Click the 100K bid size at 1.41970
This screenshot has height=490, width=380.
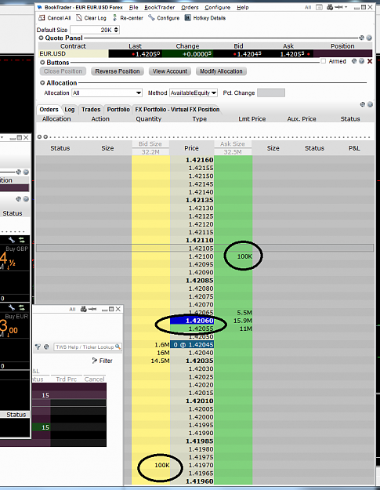(x=150, y=465)
